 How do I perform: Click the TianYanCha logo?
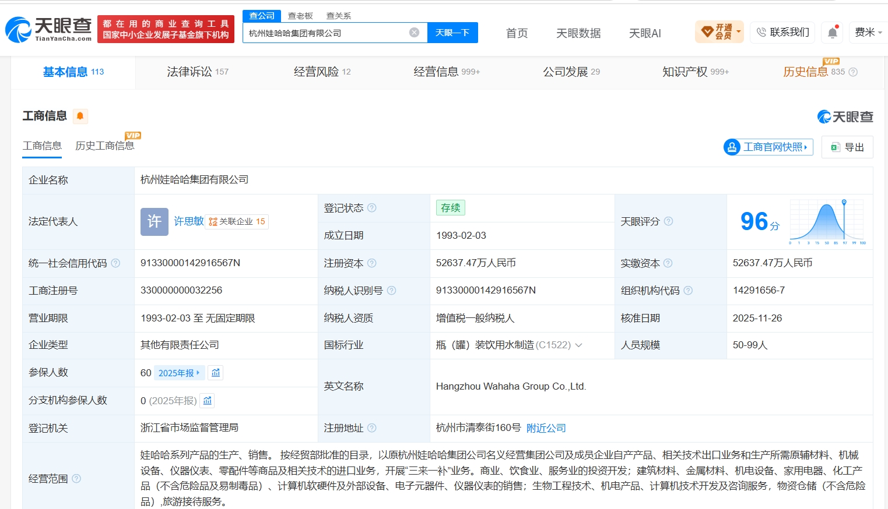(x=49, y=29)
